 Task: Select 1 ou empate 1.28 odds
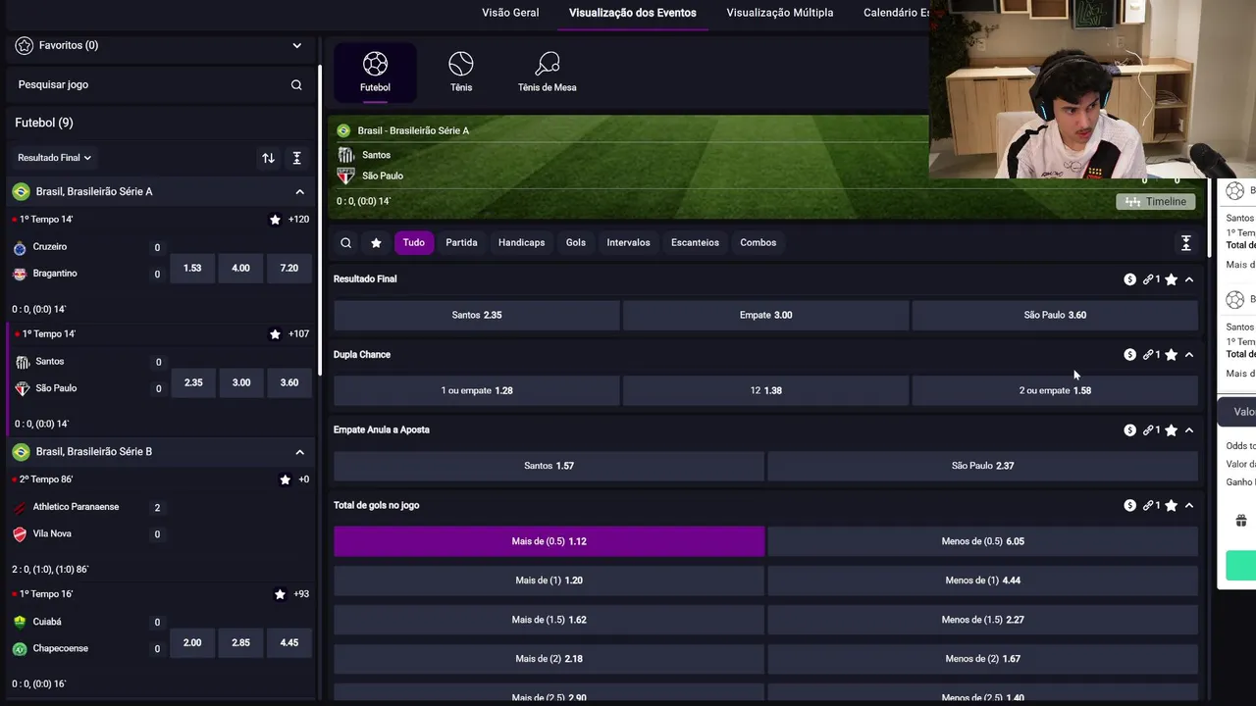(477, 391)
